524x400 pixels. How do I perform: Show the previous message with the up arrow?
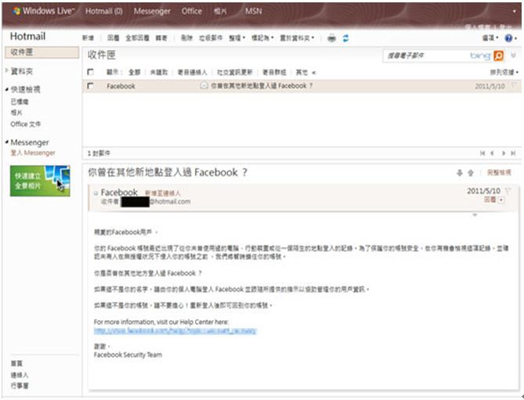[471, 173]
